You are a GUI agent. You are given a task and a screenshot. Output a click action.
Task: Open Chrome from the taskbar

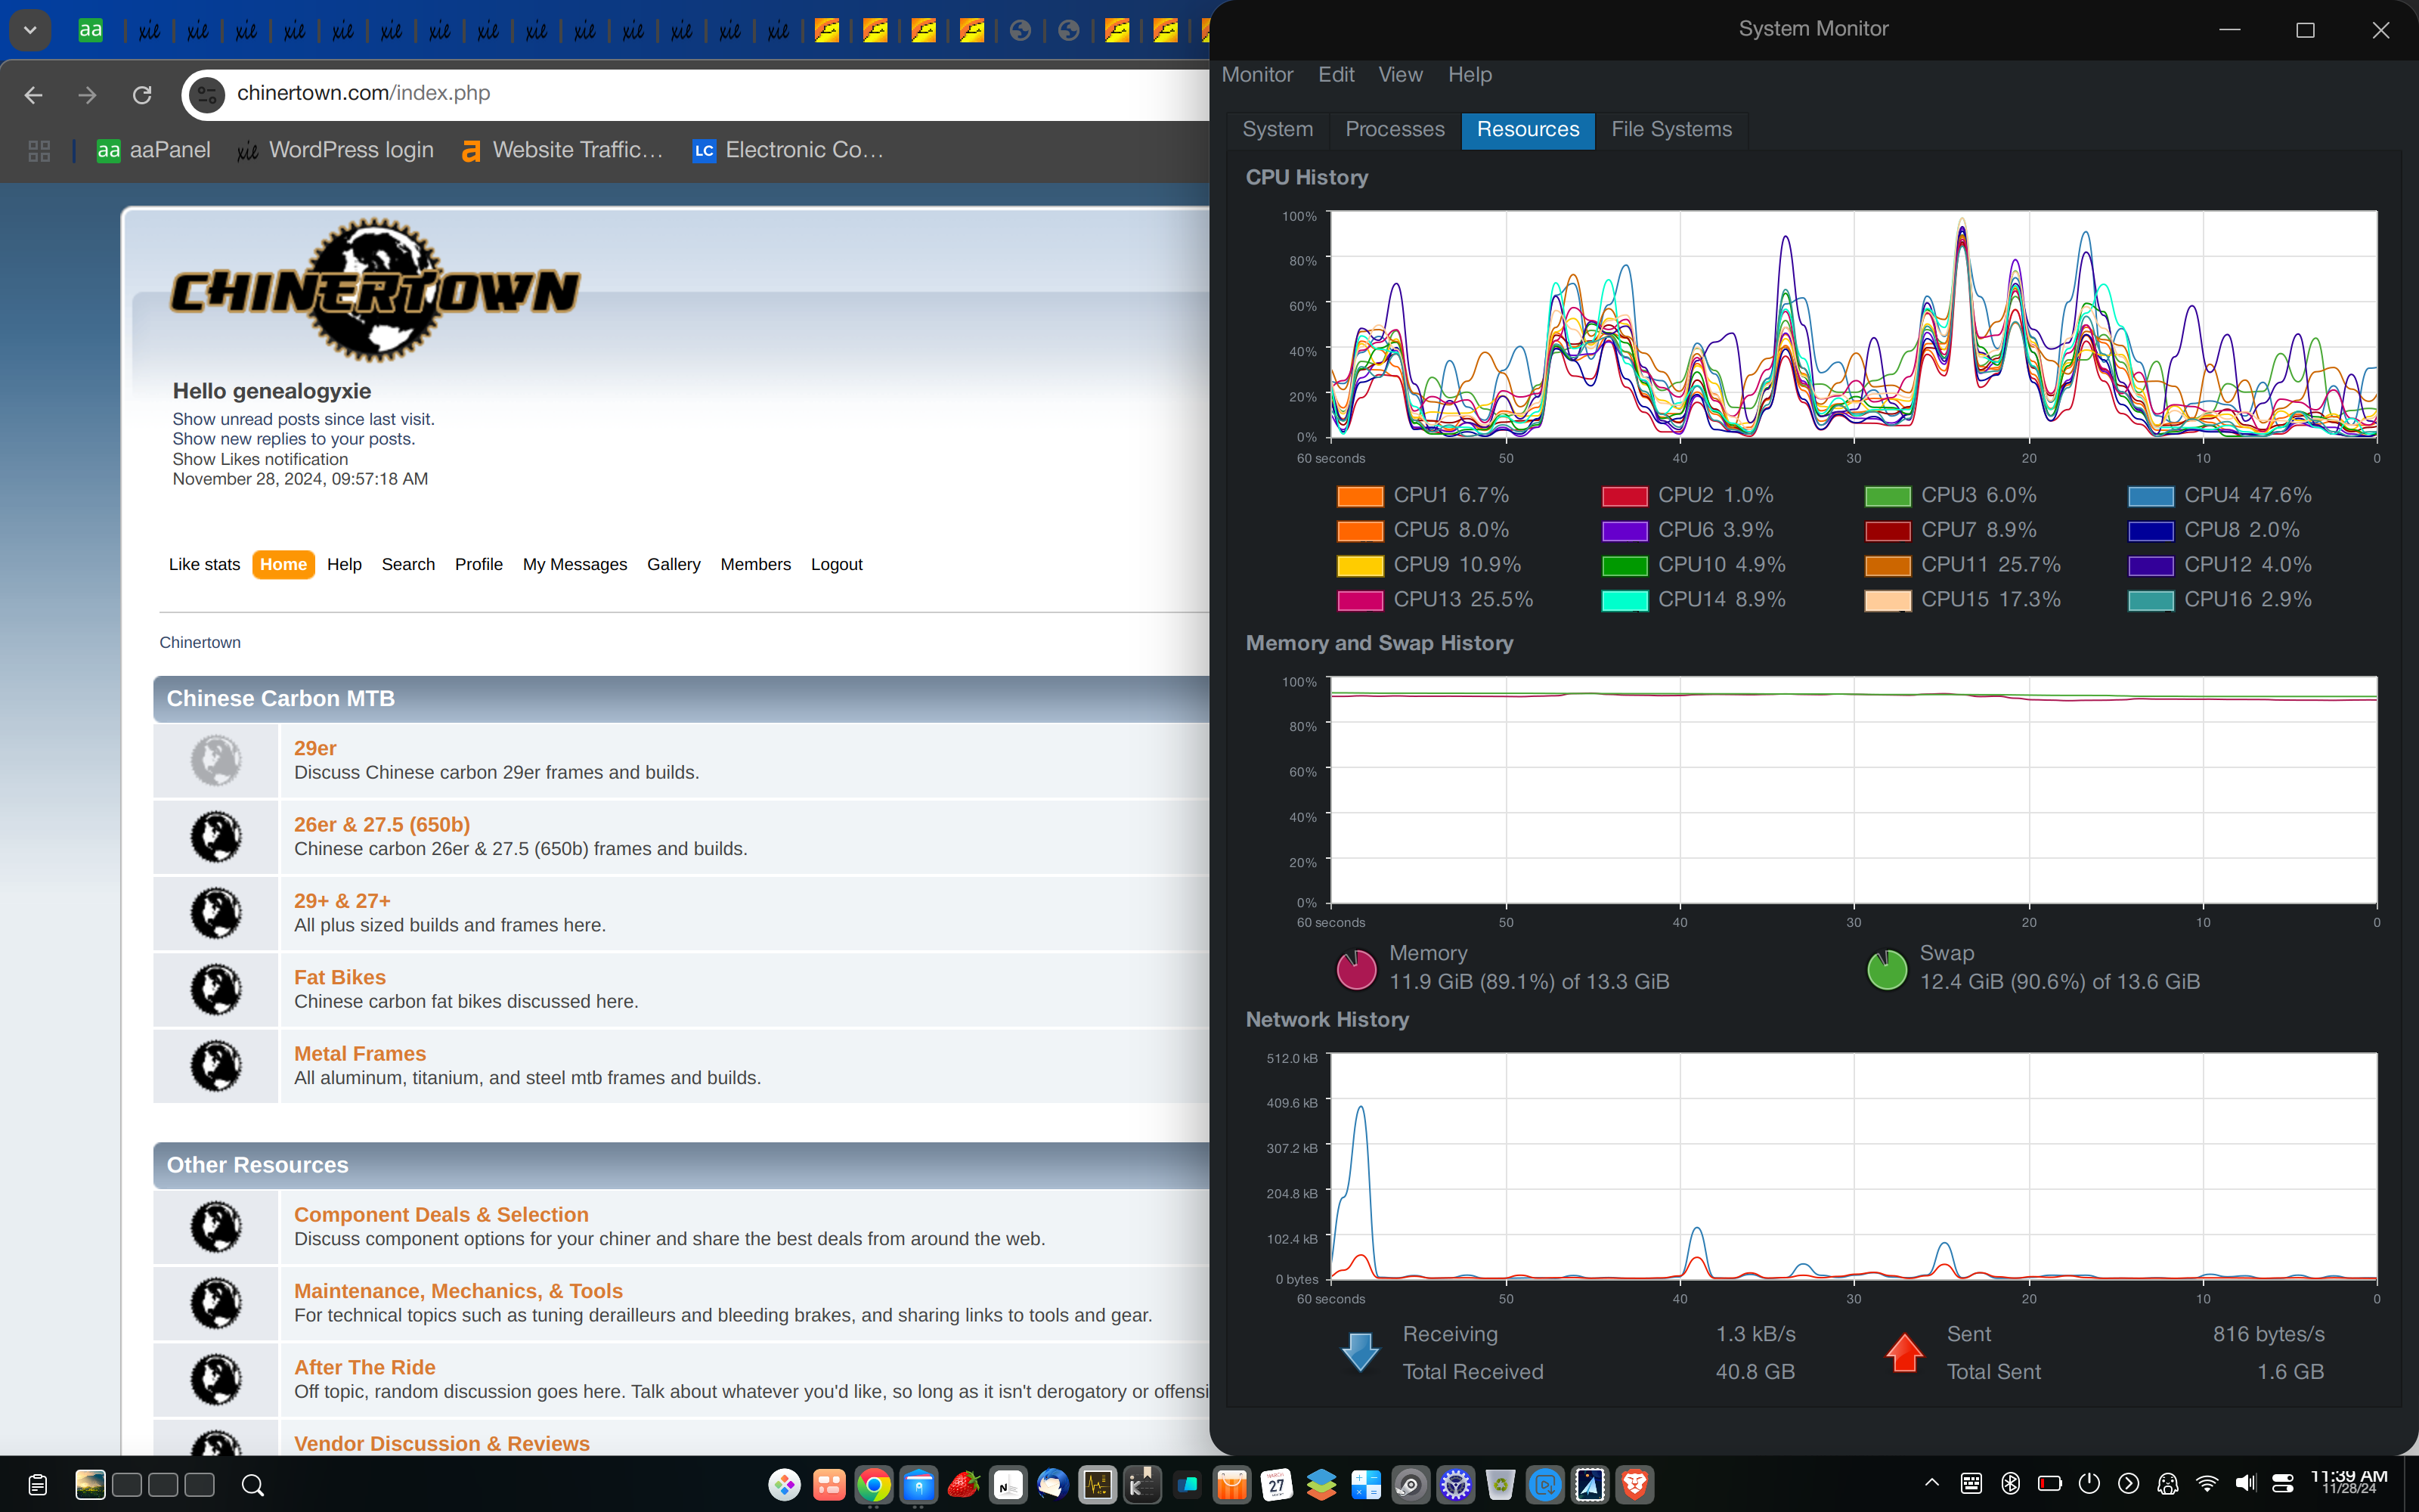click(x=874, y=1485)
